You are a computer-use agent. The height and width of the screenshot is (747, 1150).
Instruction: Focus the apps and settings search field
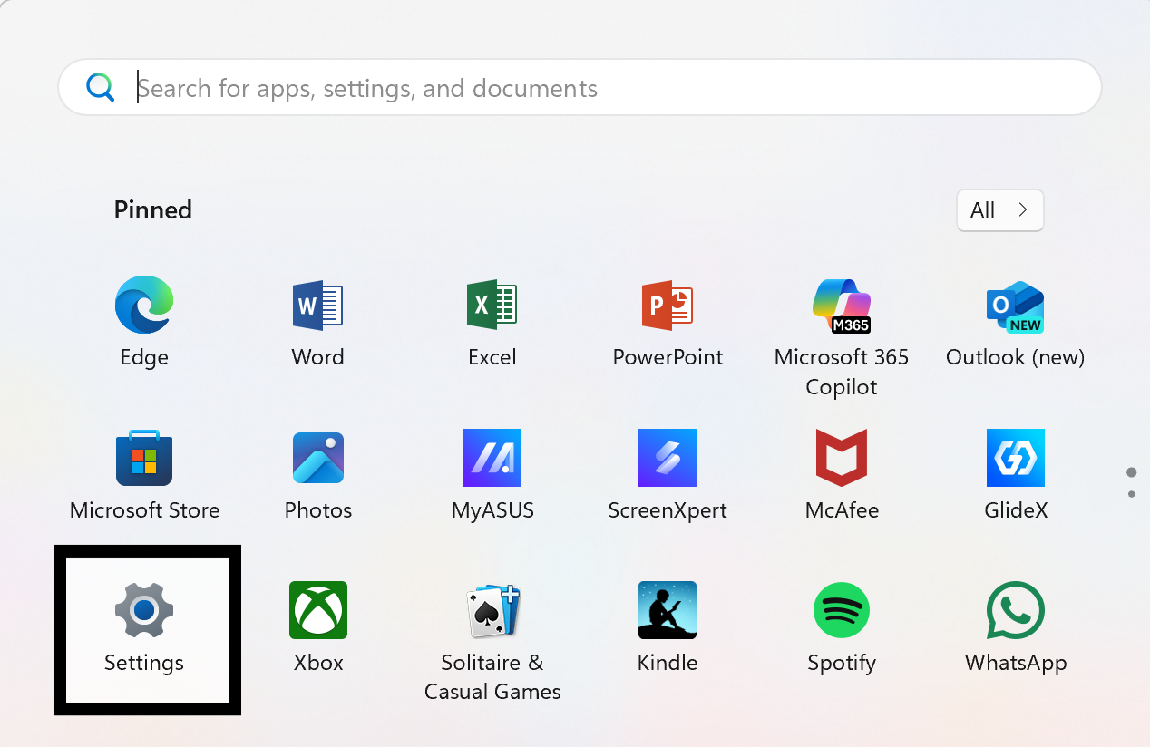[x=580, y=88]
